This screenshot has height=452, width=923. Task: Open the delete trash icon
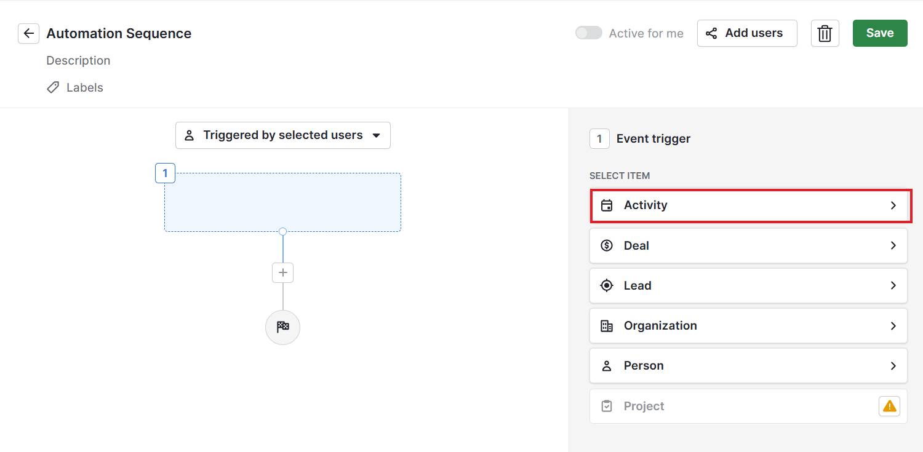click(825, 33)
